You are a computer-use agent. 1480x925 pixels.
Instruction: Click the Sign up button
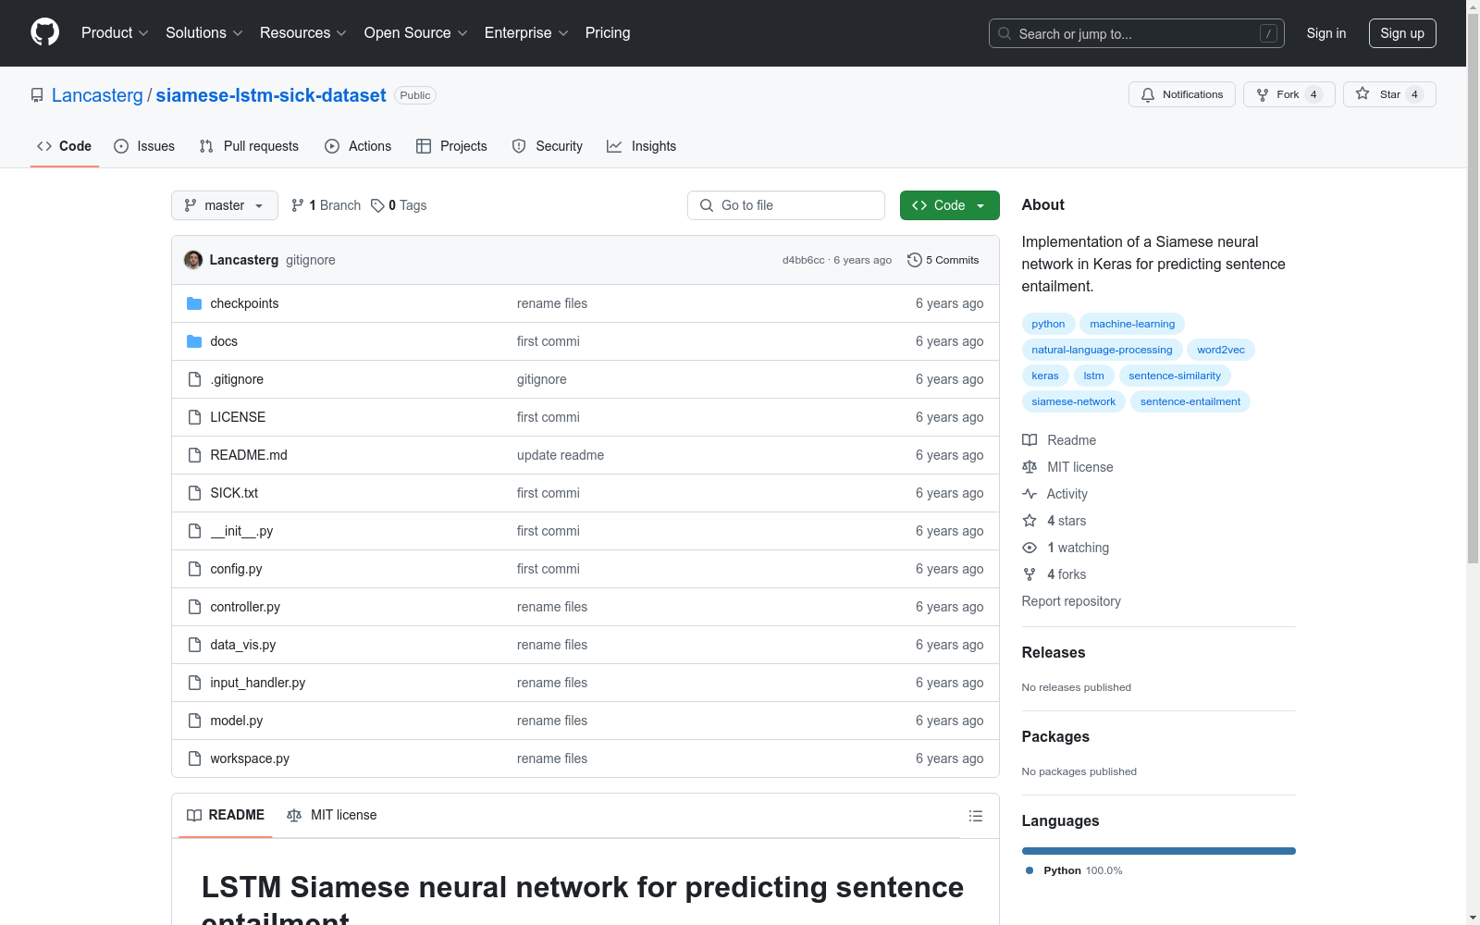coord(1402,33)
